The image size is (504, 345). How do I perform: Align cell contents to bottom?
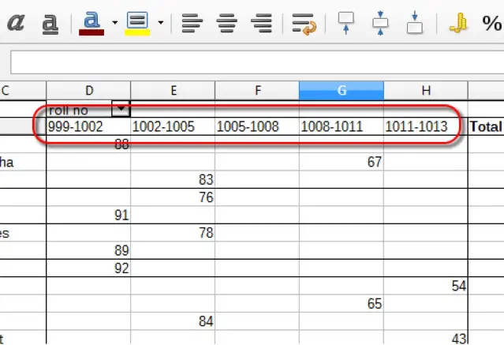pyautogui.click(x=415, y=23)
